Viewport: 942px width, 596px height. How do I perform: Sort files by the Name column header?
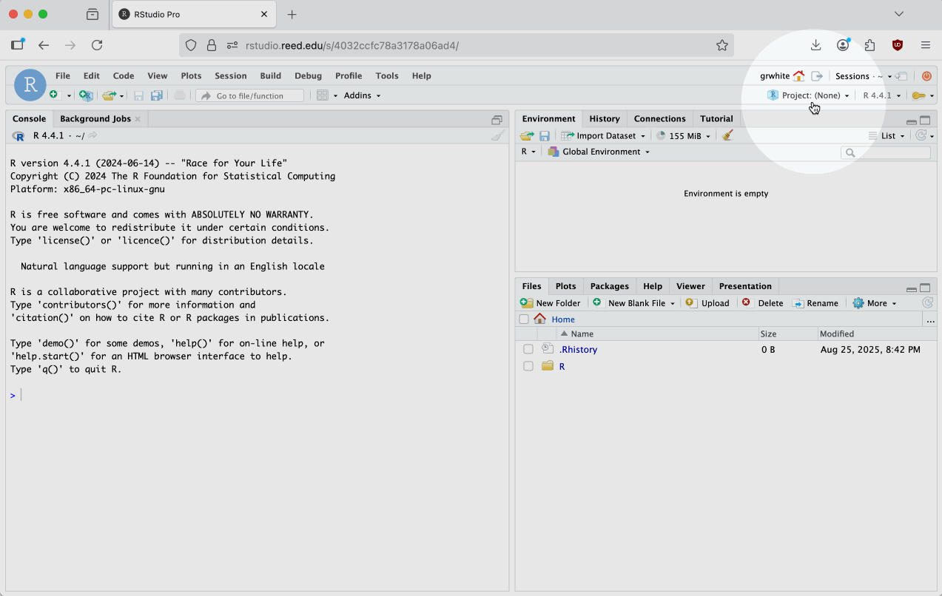pos(582,334)
